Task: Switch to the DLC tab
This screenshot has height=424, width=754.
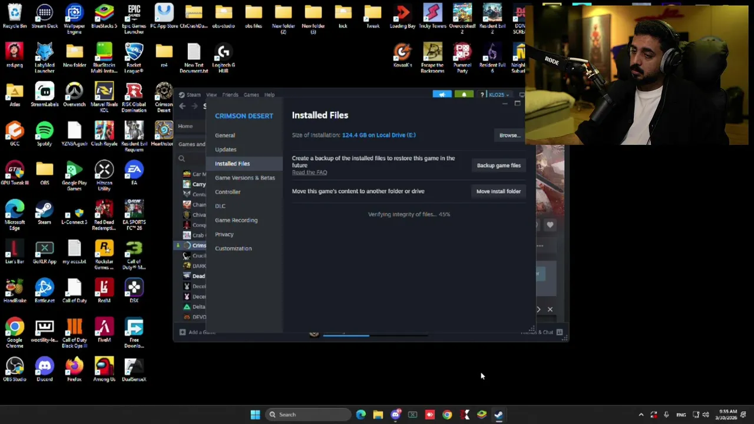Action: tap(244, 206)
